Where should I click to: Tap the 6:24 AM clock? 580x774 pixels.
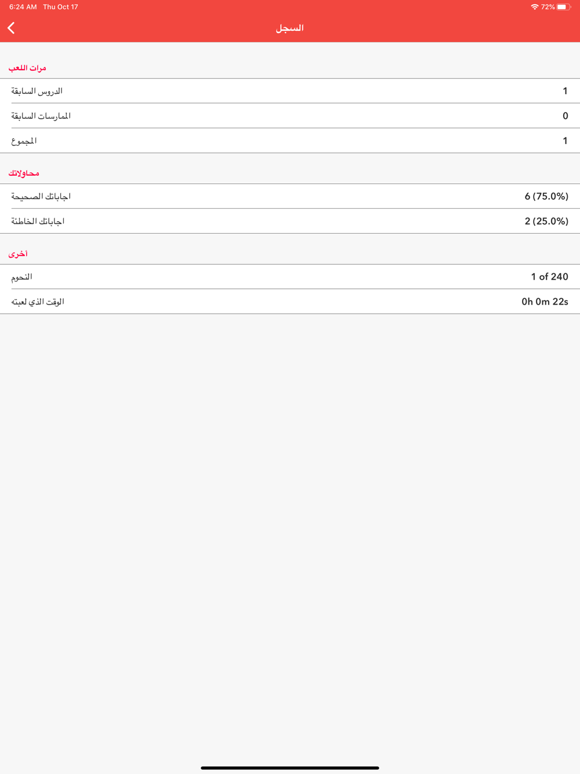tap(23, 7)
